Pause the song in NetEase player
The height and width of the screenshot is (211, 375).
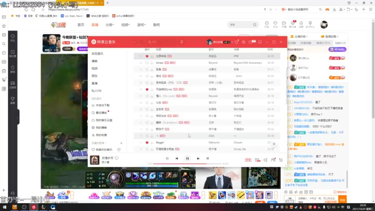[x=187, y=158]
